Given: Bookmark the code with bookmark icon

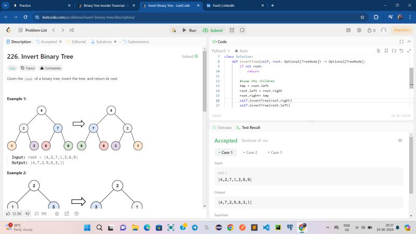Looking at the screenshot, I should pyautogui.click(x=386, y=51).
